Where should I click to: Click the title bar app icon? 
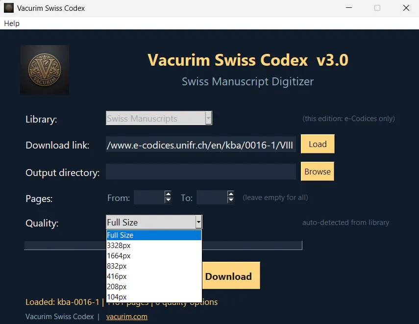click(8, 8)
